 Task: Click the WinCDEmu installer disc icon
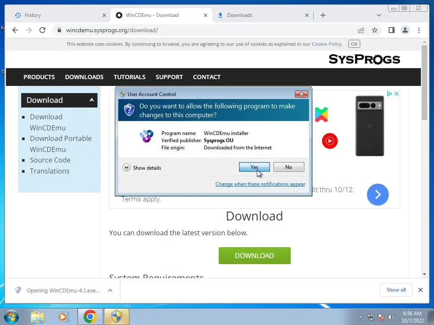point(146,136)
